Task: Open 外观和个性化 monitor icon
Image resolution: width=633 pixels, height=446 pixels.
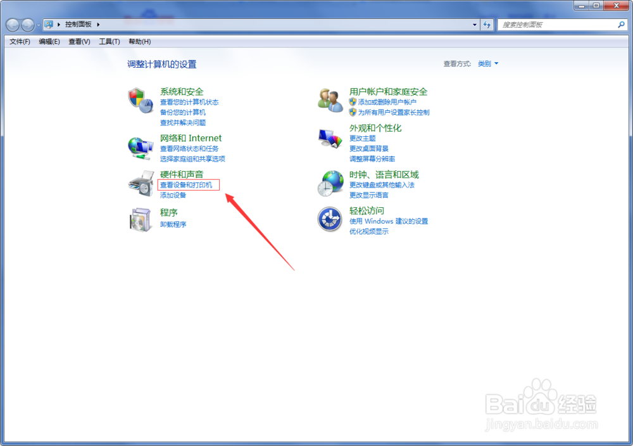Action: [330, 139]
